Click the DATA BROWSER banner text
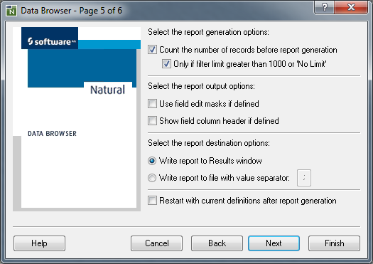This screenshot has width=373, height=264. point(53,134)
